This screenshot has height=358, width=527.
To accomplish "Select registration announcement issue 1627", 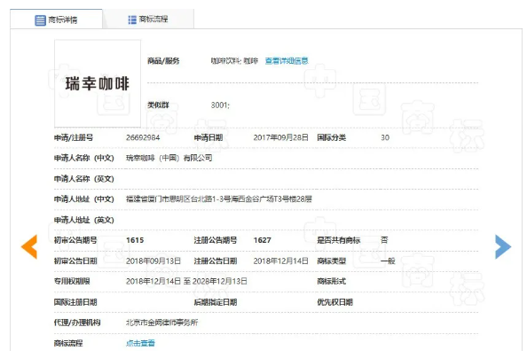I will tap(262, 240).
